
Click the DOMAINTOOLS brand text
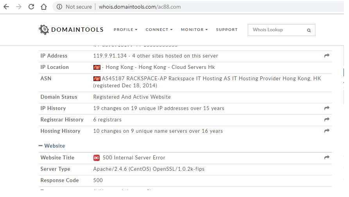77,30
